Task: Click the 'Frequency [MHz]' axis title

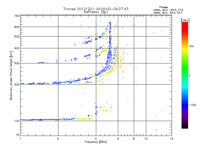Action: 96,142
